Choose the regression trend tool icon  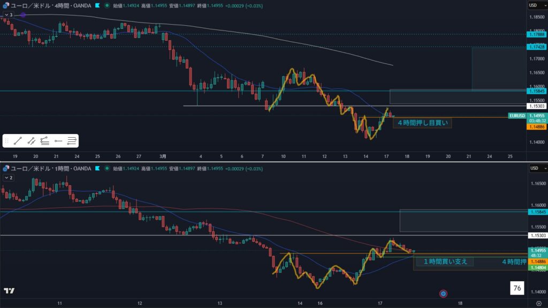[x=45, y=141]
